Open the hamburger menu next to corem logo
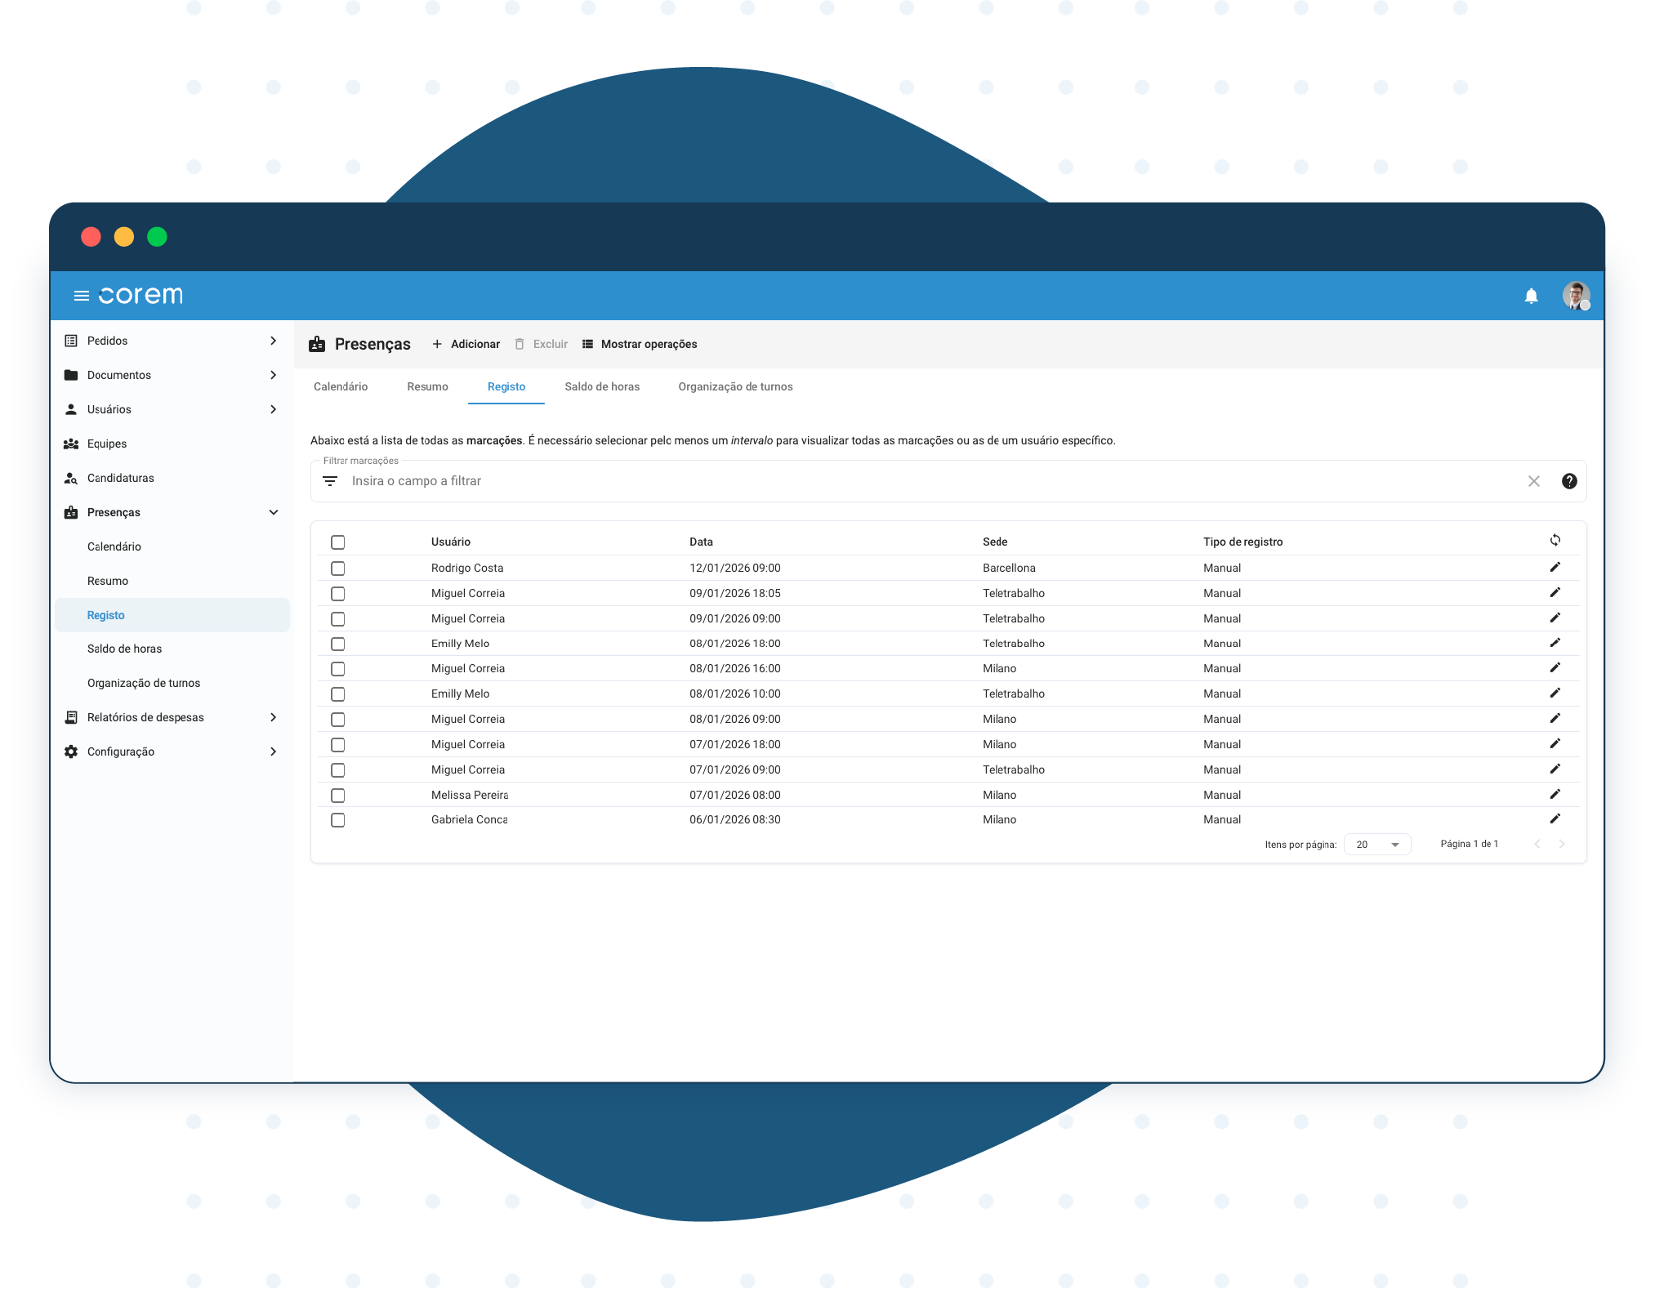Screen dimensions: 1655x1289 [x=81, y=296]
